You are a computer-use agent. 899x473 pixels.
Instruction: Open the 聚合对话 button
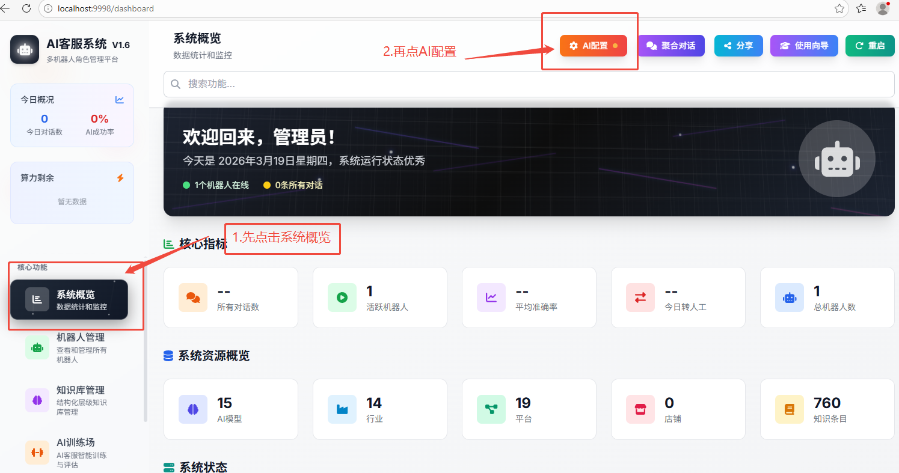pos(671,46)
